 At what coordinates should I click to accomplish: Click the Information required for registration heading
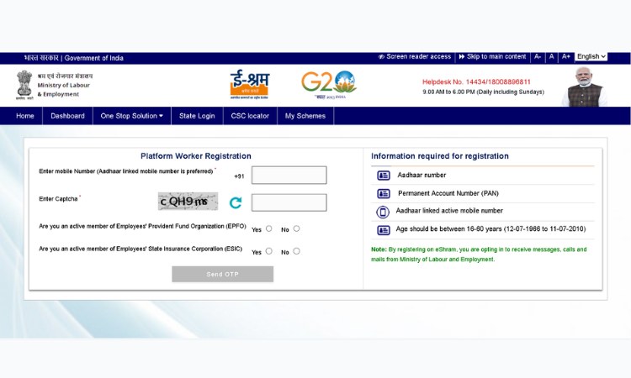pos(440,156)
